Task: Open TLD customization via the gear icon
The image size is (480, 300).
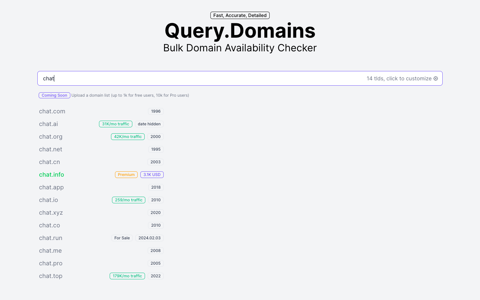Action: [x=436, y=78]
